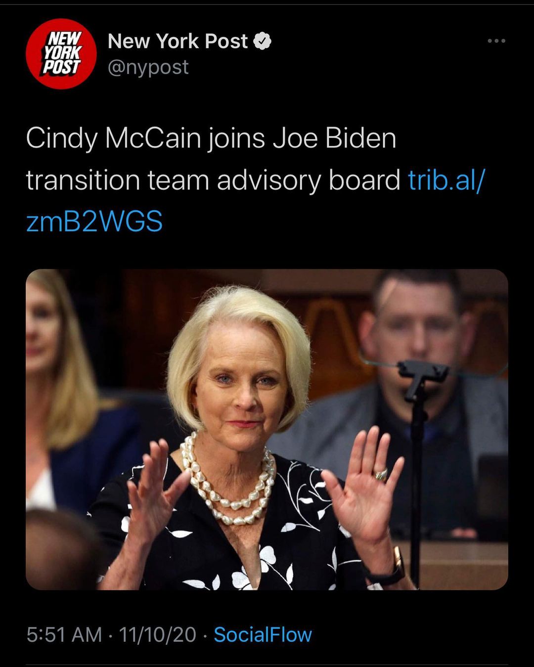The width and height of the screenshot is (534, 667).
Task: Click the 5:51 AM timestamp
Action: click(64, 635)
